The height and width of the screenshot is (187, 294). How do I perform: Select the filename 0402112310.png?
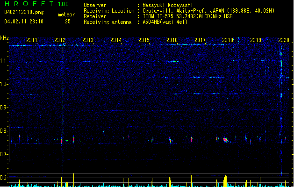(x=24, y=12)
